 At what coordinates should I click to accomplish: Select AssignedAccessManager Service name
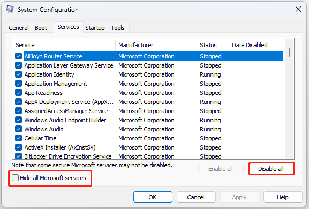[x=66, y=111]
